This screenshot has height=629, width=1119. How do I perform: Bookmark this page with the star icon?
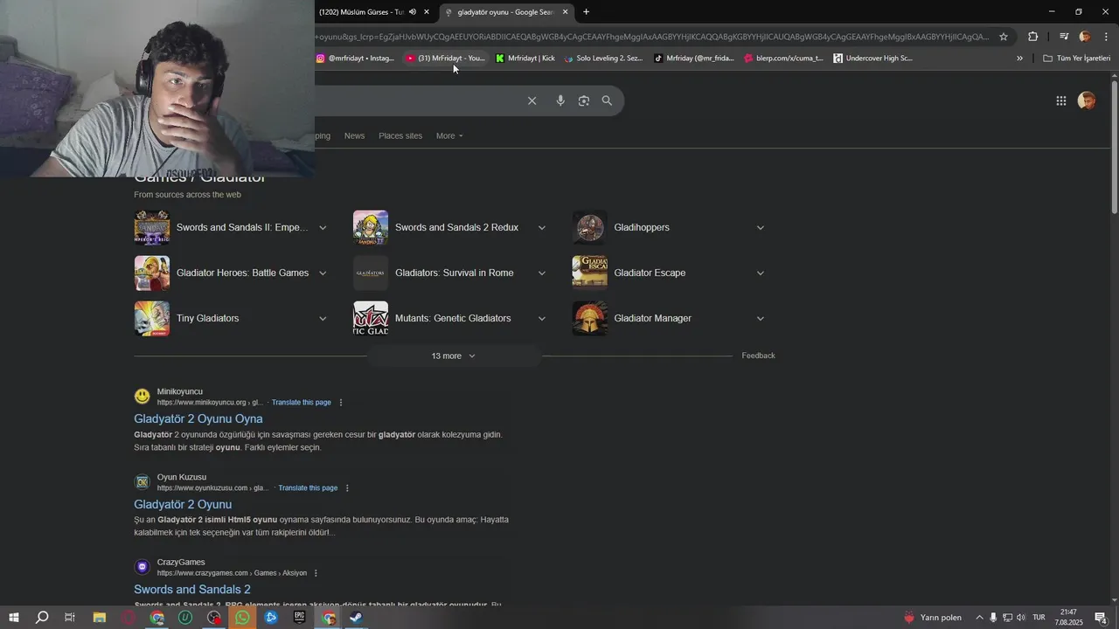click(1004, 37)
